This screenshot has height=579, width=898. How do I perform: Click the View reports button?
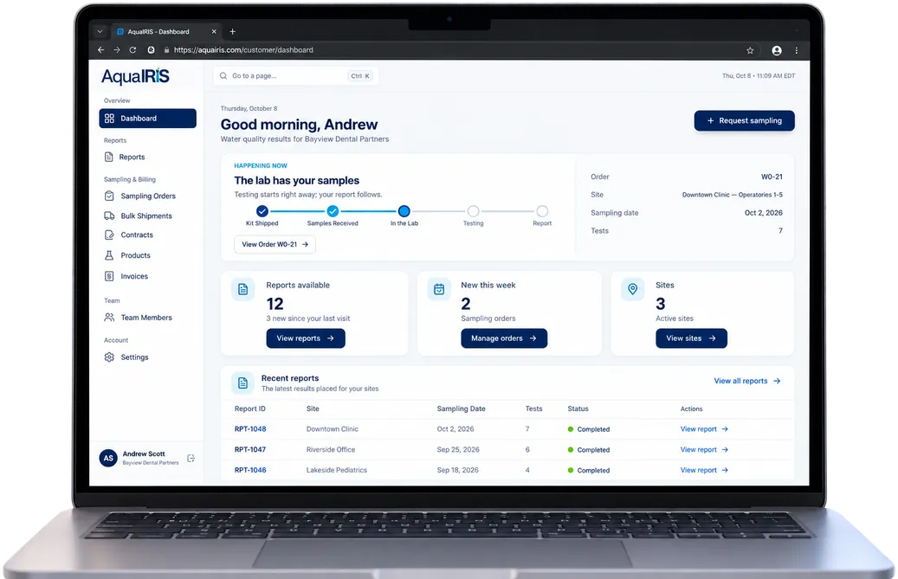pos(306,338)
